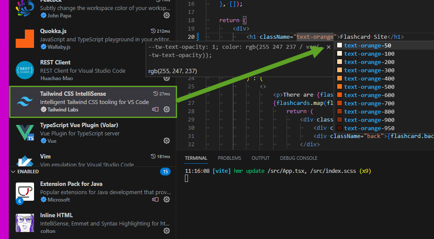Open the Quokka.js extension entry
This screenshot has height=239, width=434.
(x=93, y=39)
